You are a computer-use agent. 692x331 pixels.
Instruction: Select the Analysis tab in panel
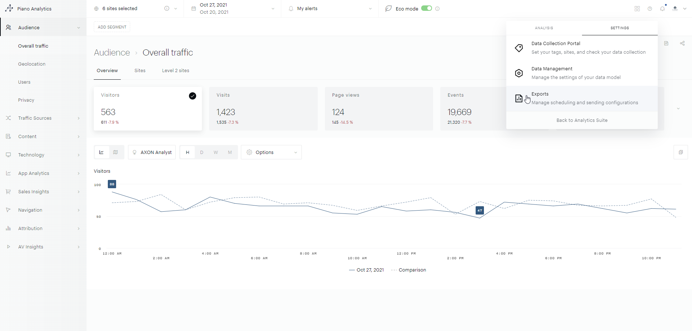pyautogui.click(x=544, y=28)
